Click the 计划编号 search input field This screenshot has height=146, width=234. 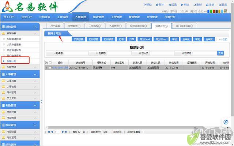[76, 53]
